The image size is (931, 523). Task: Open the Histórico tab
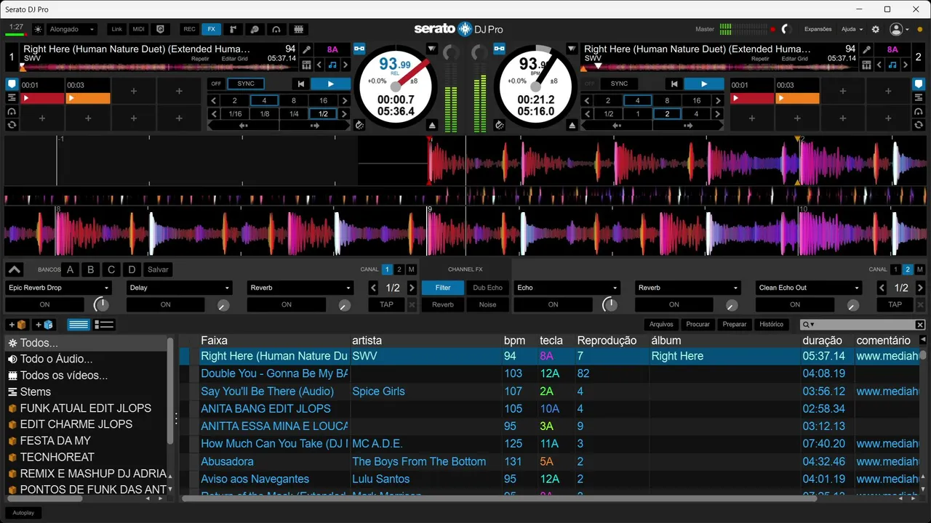pos(771,325)
